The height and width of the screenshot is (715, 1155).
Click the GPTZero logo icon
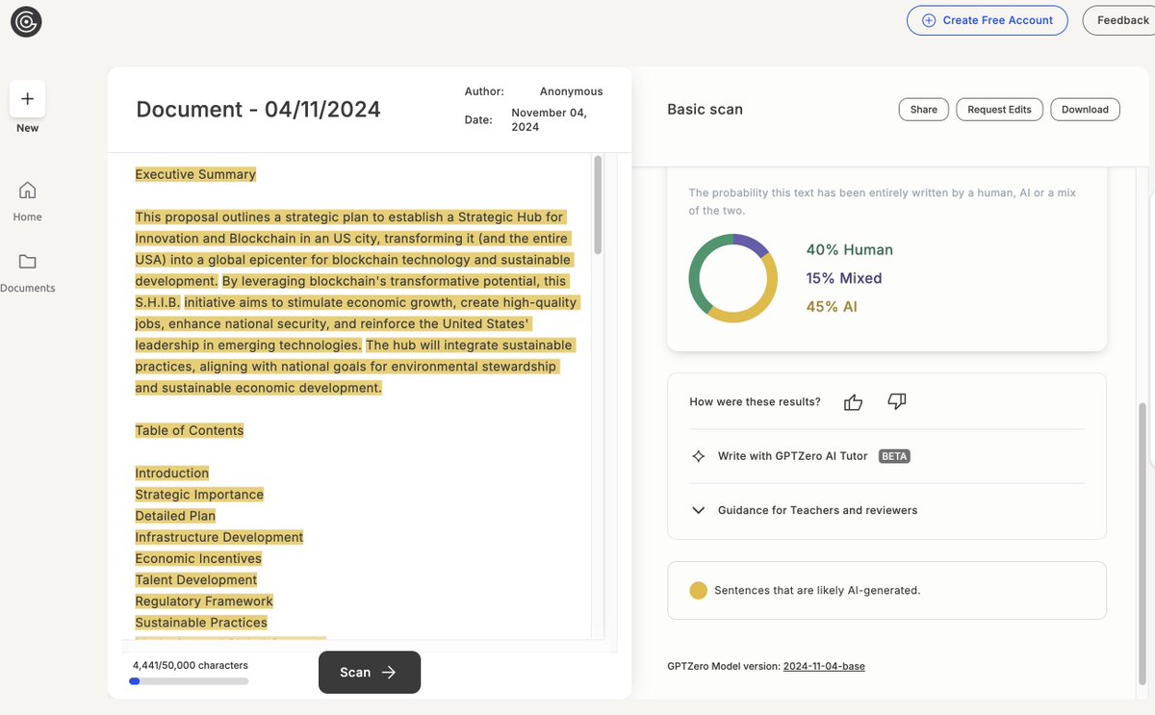click(x=26, y=21)
